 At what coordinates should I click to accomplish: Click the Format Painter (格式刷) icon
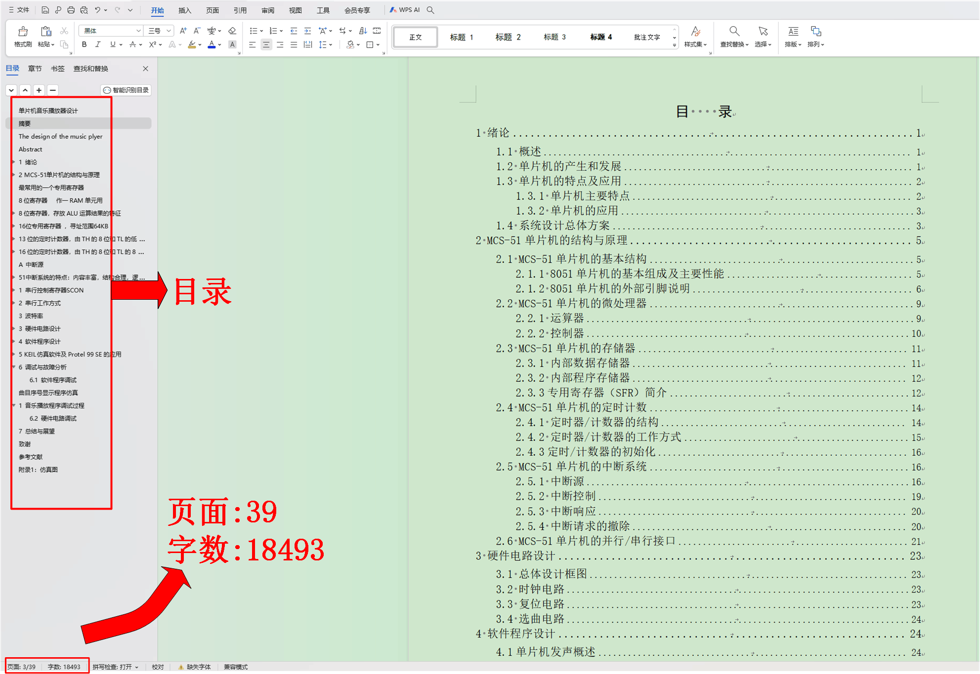click(23, 32)
